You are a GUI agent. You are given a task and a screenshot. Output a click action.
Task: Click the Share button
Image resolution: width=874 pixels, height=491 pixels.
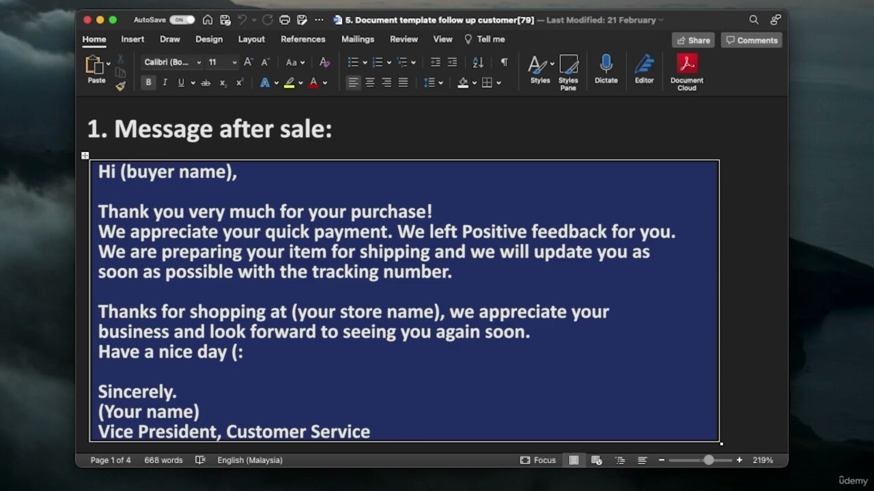(x=693, y=40)
